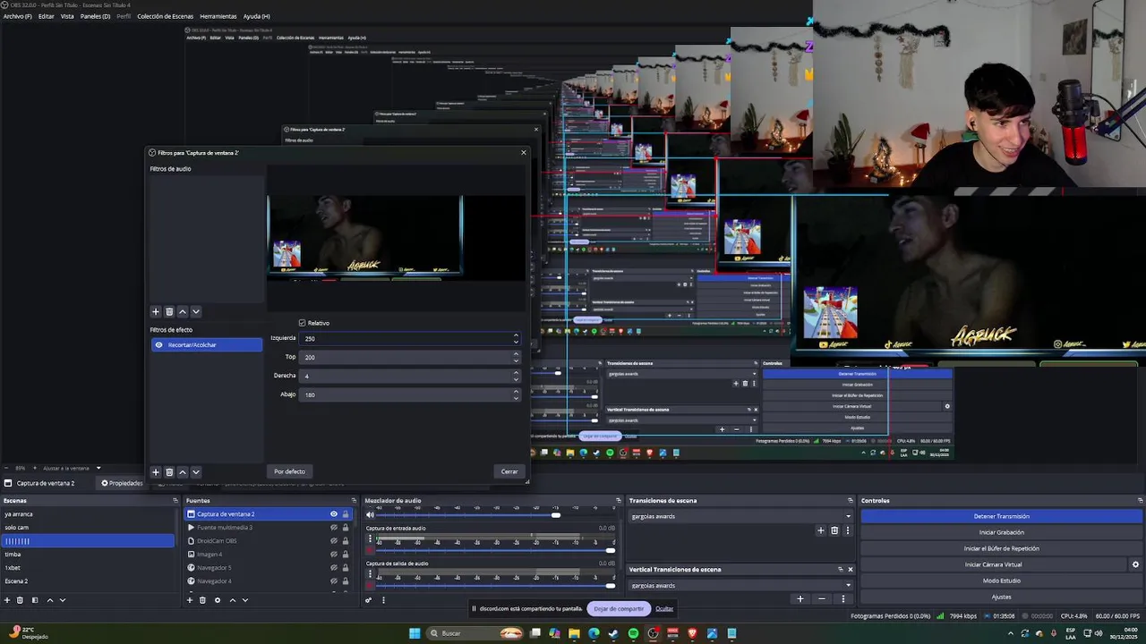Remove selected effect filter trash icon

tap(169, 472)
